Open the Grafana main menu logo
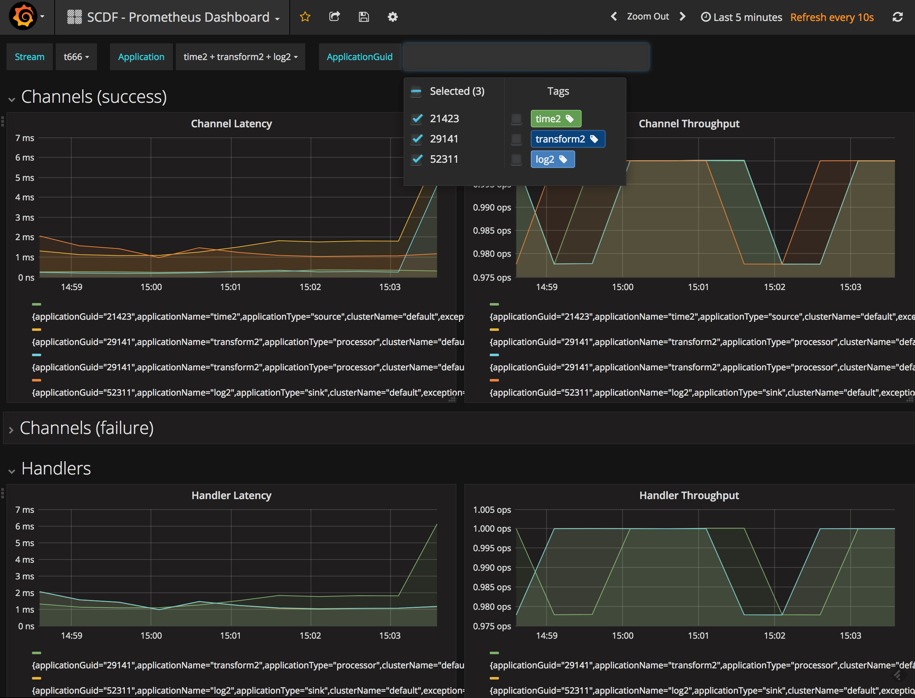 point(24,17)
